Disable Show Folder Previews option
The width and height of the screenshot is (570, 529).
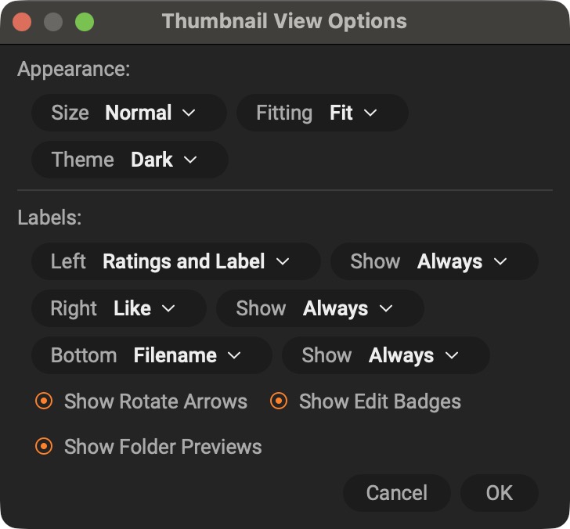coord(45,447)
